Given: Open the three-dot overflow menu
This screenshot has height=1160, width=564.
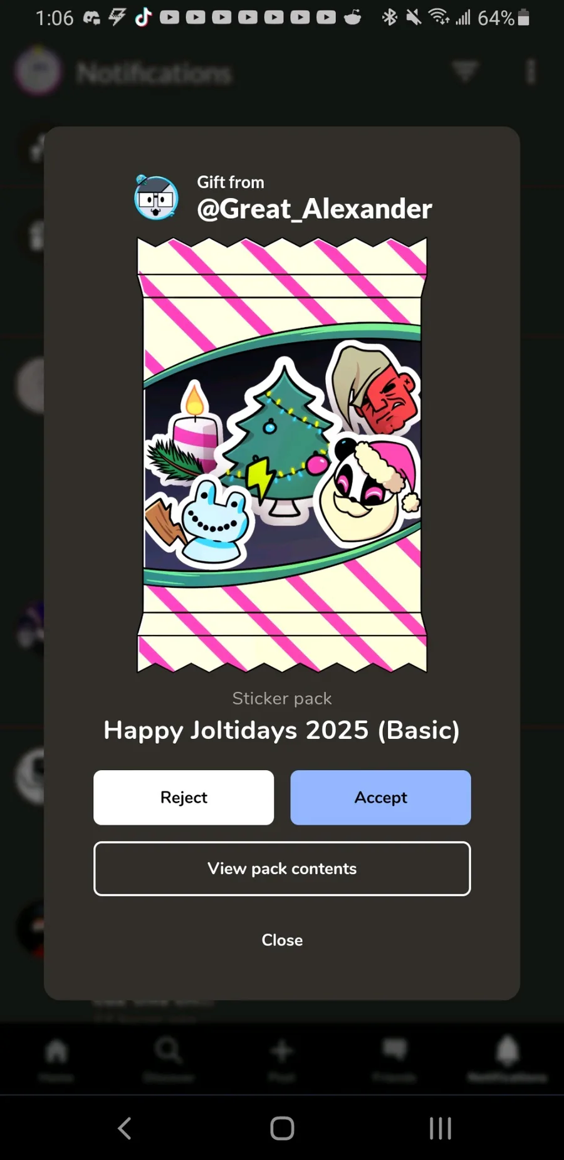Looking at the screenshot, I should point(531,71).
